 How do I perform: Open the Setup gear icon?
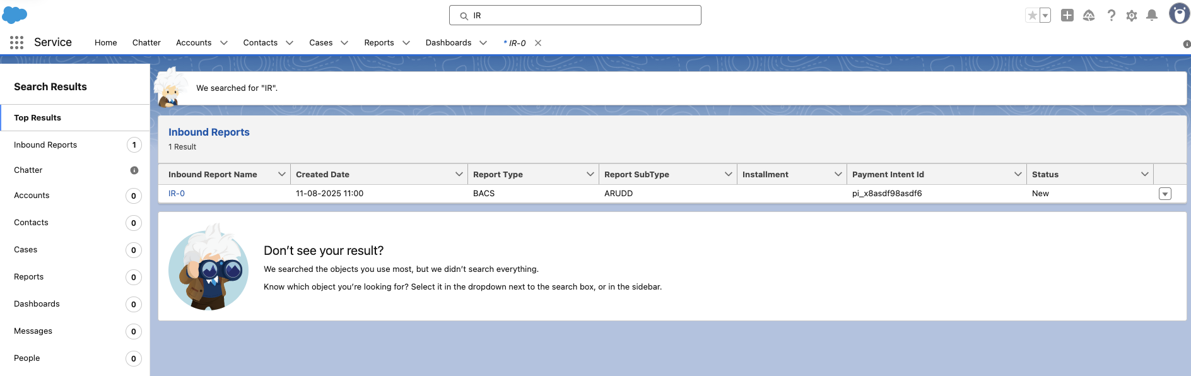coord(1132,15)
